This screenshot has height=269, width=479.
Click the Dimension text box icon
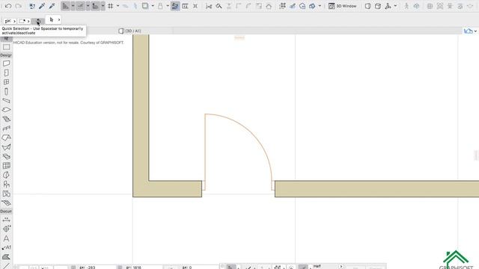(185, 6)
